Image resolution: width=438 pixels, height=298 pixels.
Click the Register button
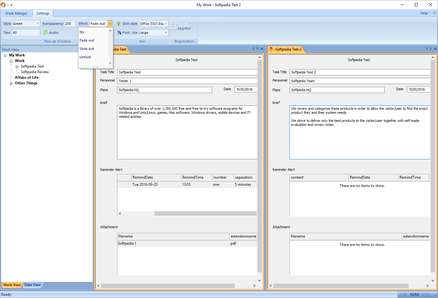click(184, 28)
